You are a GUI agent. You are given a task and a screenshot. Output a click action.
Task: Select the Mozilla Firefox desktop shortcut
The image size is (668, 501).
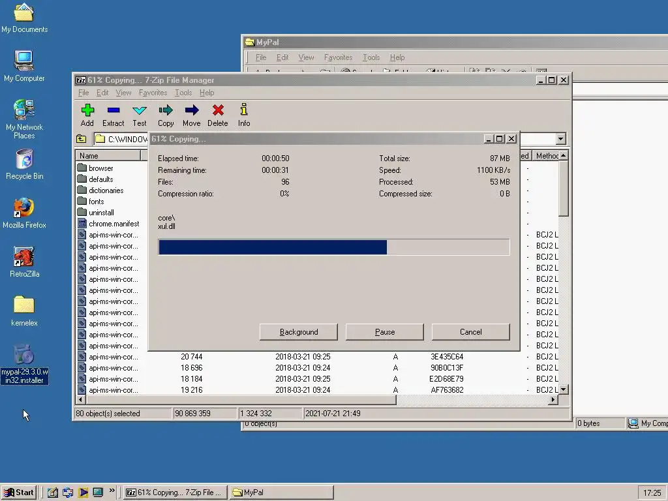point(24,213)
